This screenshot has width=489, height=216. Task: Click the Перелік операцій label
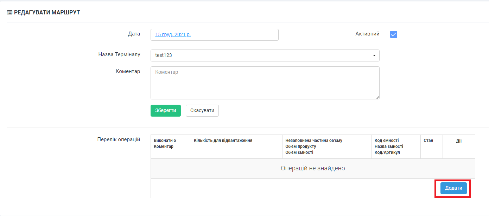click(x=119, y=139)
